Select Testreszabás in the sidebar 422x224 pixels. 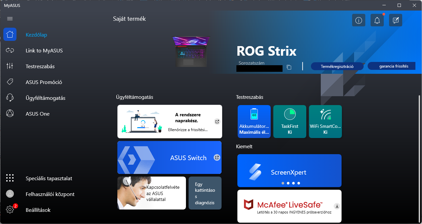coord(40,66)
